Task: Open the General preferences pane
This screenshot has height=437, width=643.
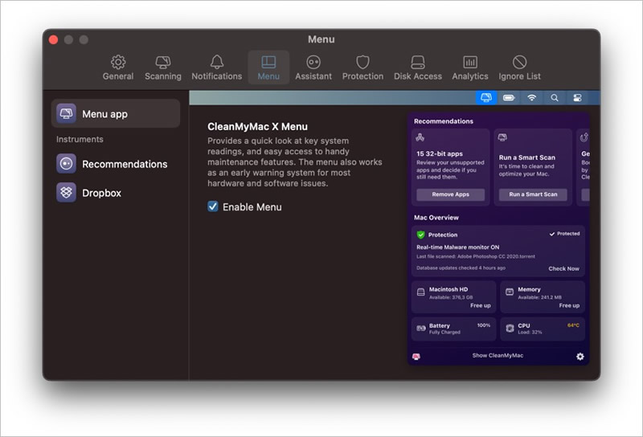Action: point(118,67)
